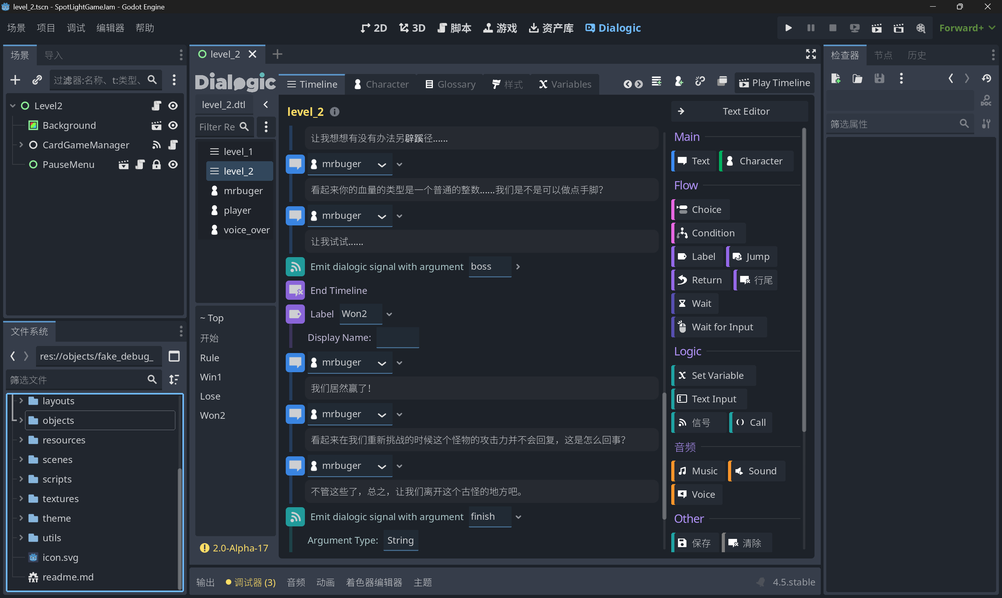Save the current resource in the inspector
Screen dimensions: 1002x598
coord(880,79)
